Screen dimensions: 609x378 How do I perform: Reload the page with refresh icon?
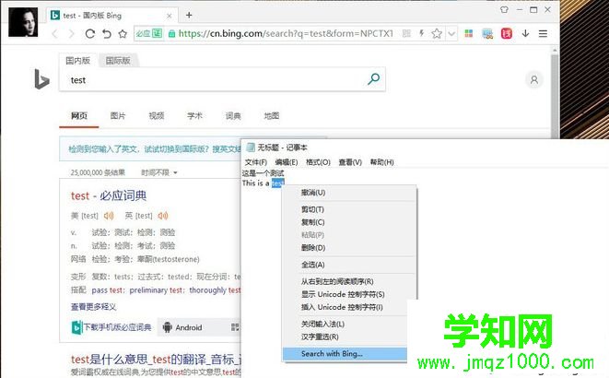coord(90,34)
